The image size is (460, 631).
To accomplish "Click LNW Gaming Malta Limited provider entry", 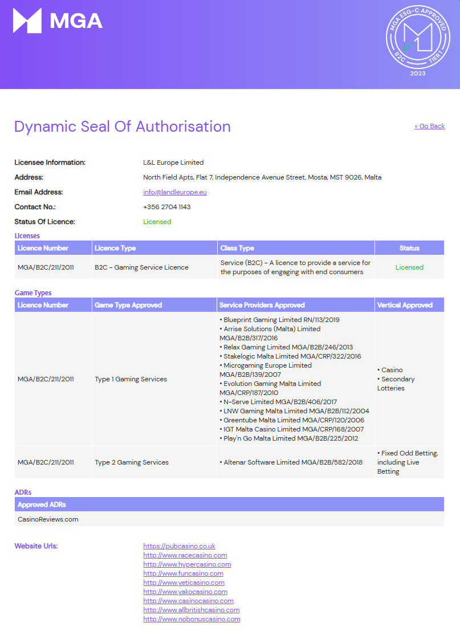I will click(x=295, y=411).
